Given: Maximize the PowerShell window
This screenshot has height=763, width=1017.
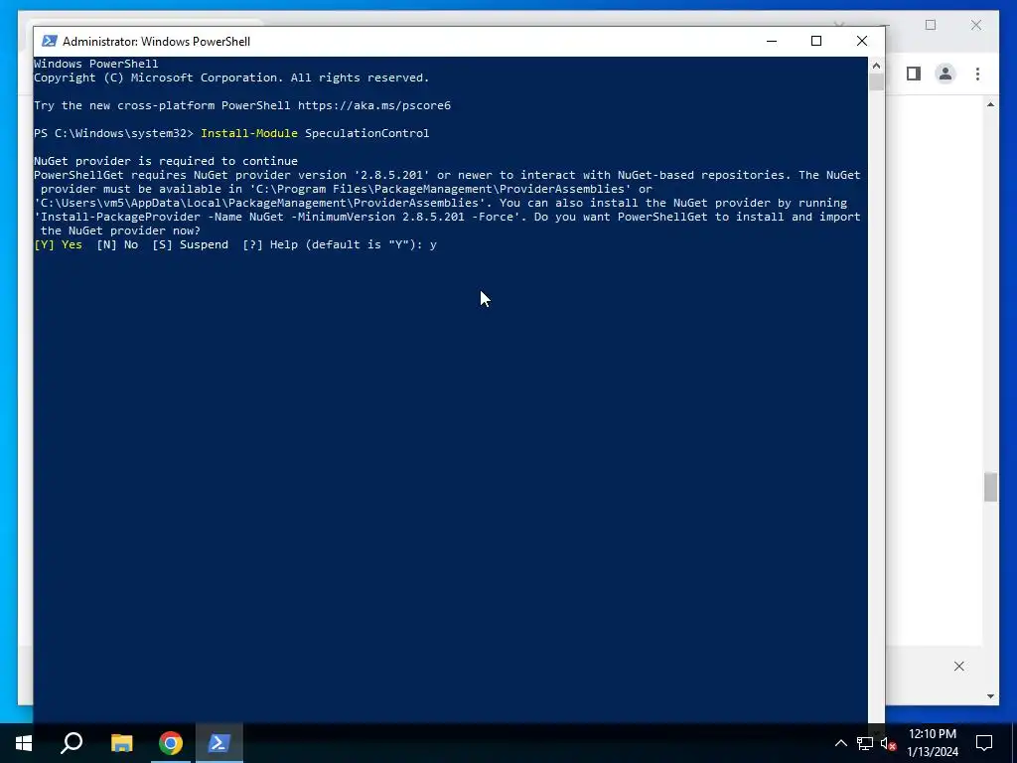Looking at the screenshot, I should pos(816,41).
